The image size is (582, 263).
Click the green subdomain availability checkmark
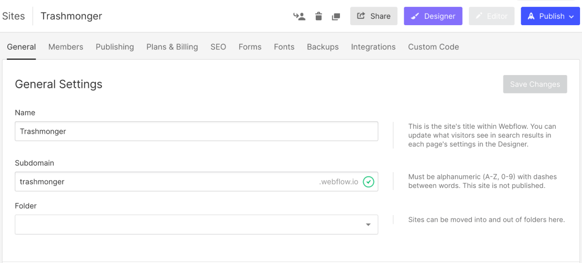[x=369, y=182]
